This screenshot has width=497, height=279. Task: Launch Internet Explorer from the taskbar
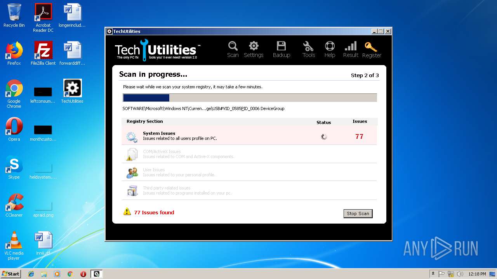click(31, 274)
